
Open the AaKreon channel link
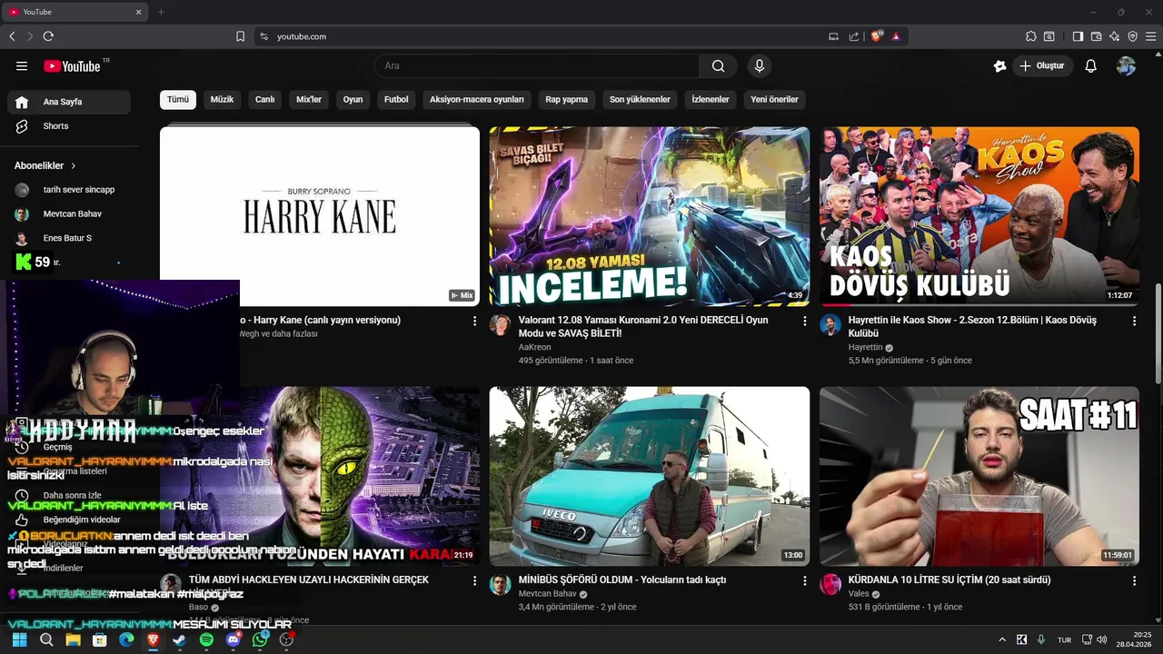[534, 347]
